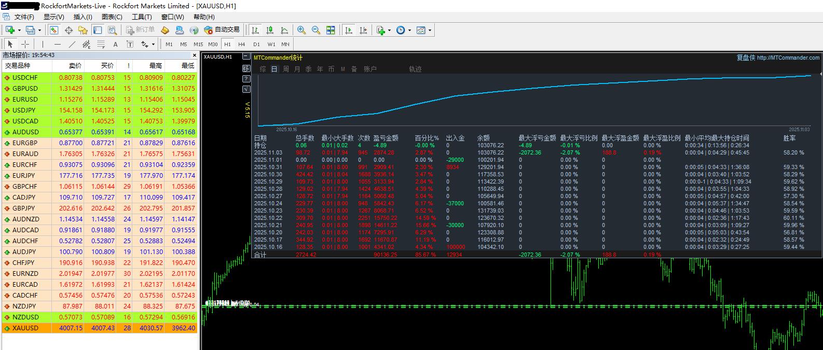Select the Fibonacci retracement drawing tool
This screenshot has width=823, height=350.
click(101, 44)
